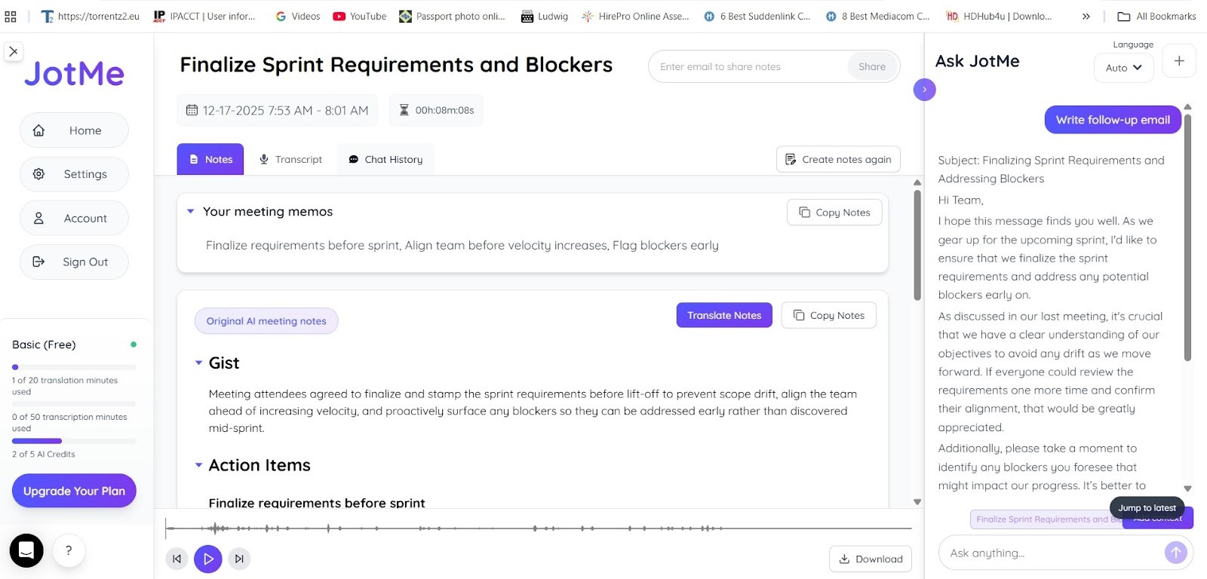Skip to previous in audio player

(177, 559)
